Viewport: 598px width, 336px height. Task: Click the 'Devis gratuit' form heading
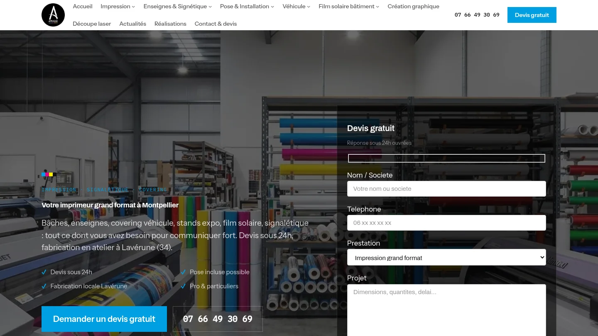click(371, 128)
